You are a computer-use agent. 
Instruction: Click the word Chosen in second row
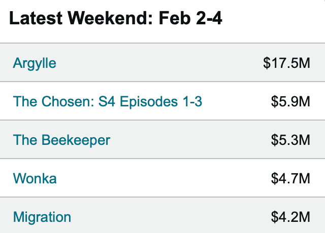[x=68, y=101]
